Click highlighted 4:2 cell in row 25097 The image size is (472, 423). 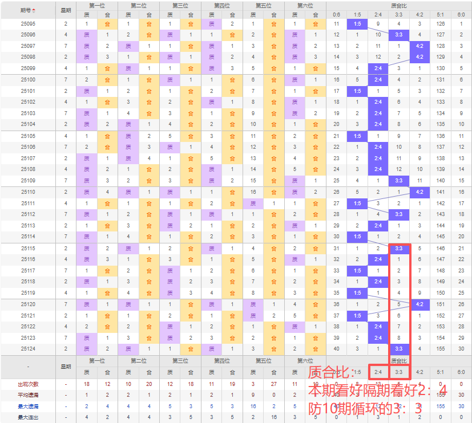click(x=419, y=46)
